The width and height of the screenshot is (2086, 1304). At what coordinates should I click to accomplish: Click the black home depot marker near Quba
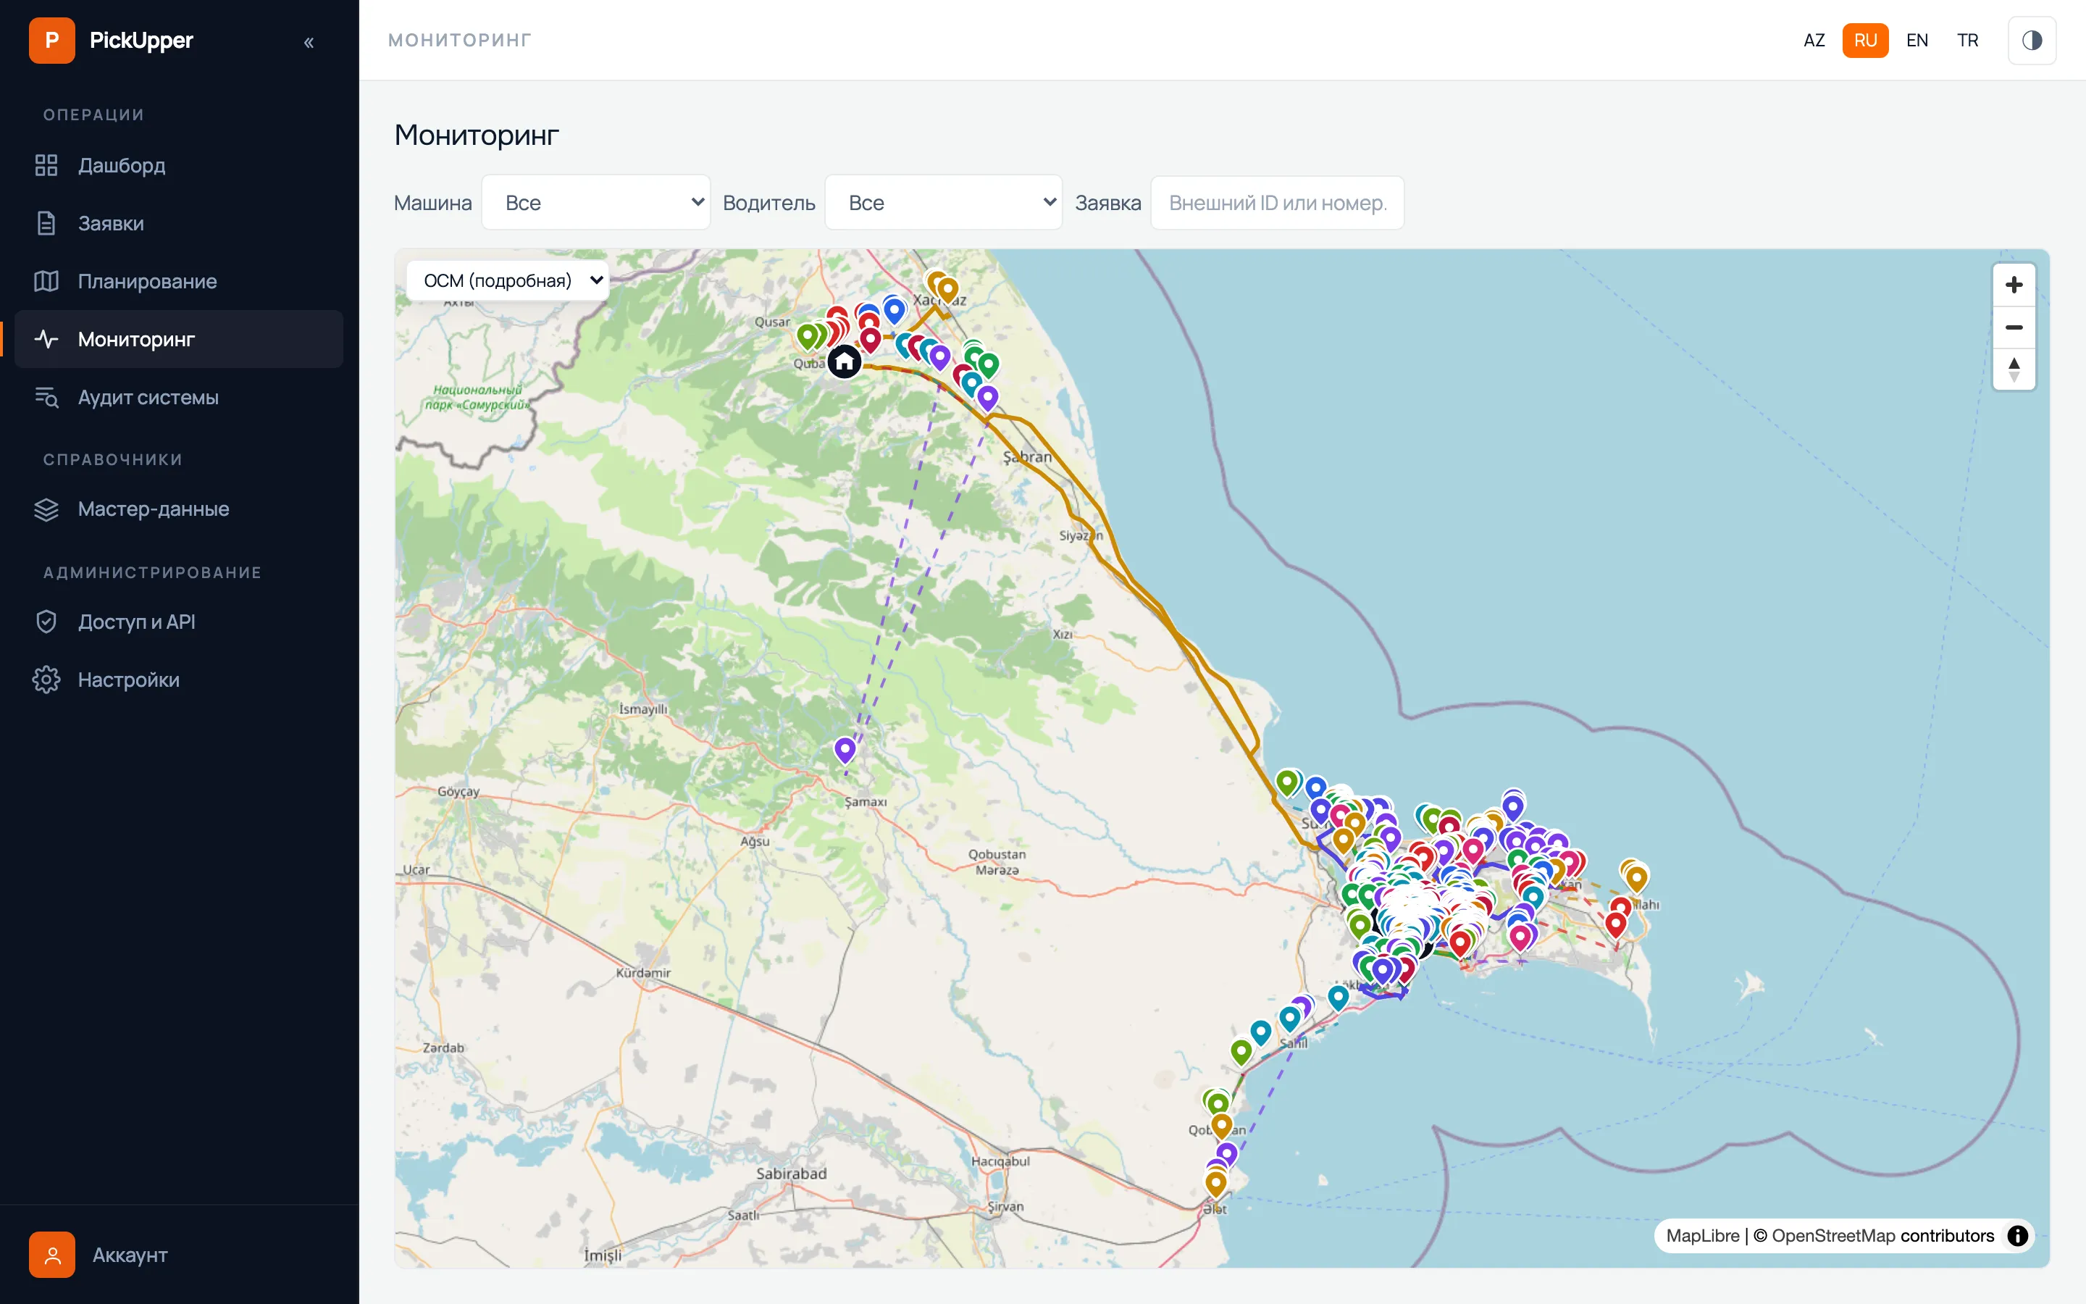coord(845,361)
